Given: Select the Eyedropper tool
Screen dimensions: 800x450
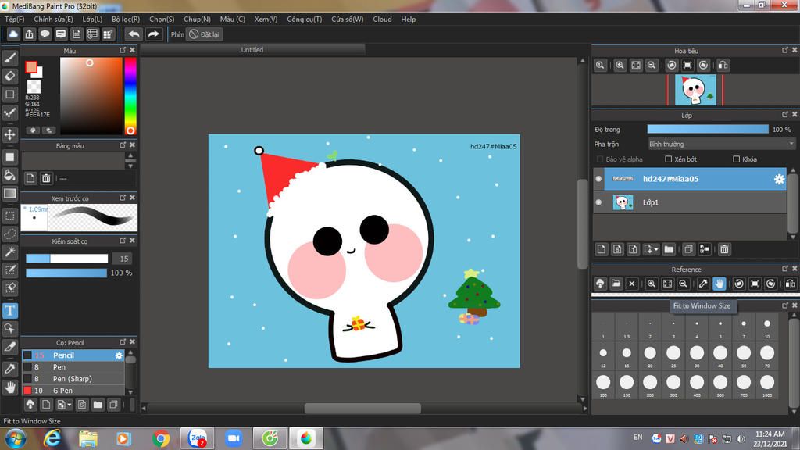Looking at the screenshot, I should 9,369.
